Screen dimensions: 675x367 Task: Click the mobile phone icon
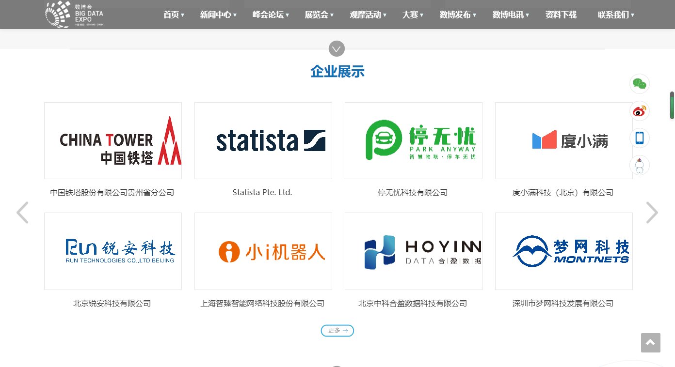639,138
